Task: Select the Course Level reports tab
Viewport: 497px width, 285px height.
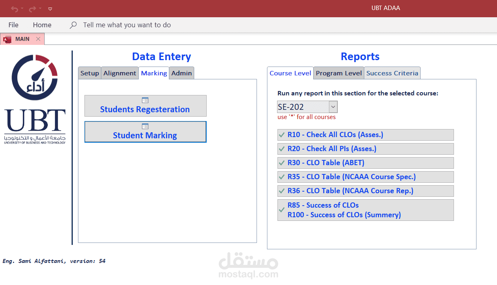Action: [290, 73]
